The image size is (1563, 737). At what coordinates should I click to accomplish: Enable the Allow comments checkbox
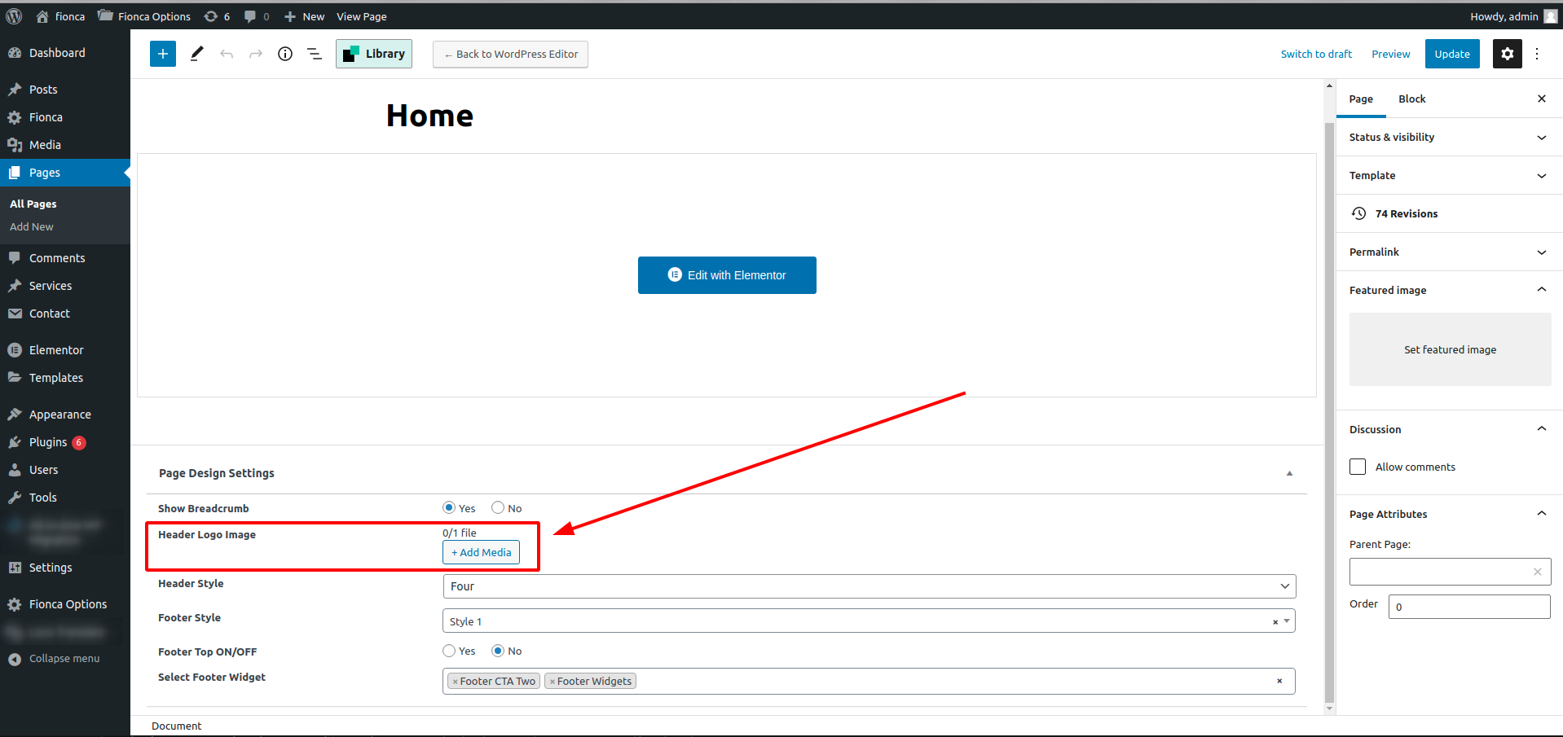point(1358,467)
